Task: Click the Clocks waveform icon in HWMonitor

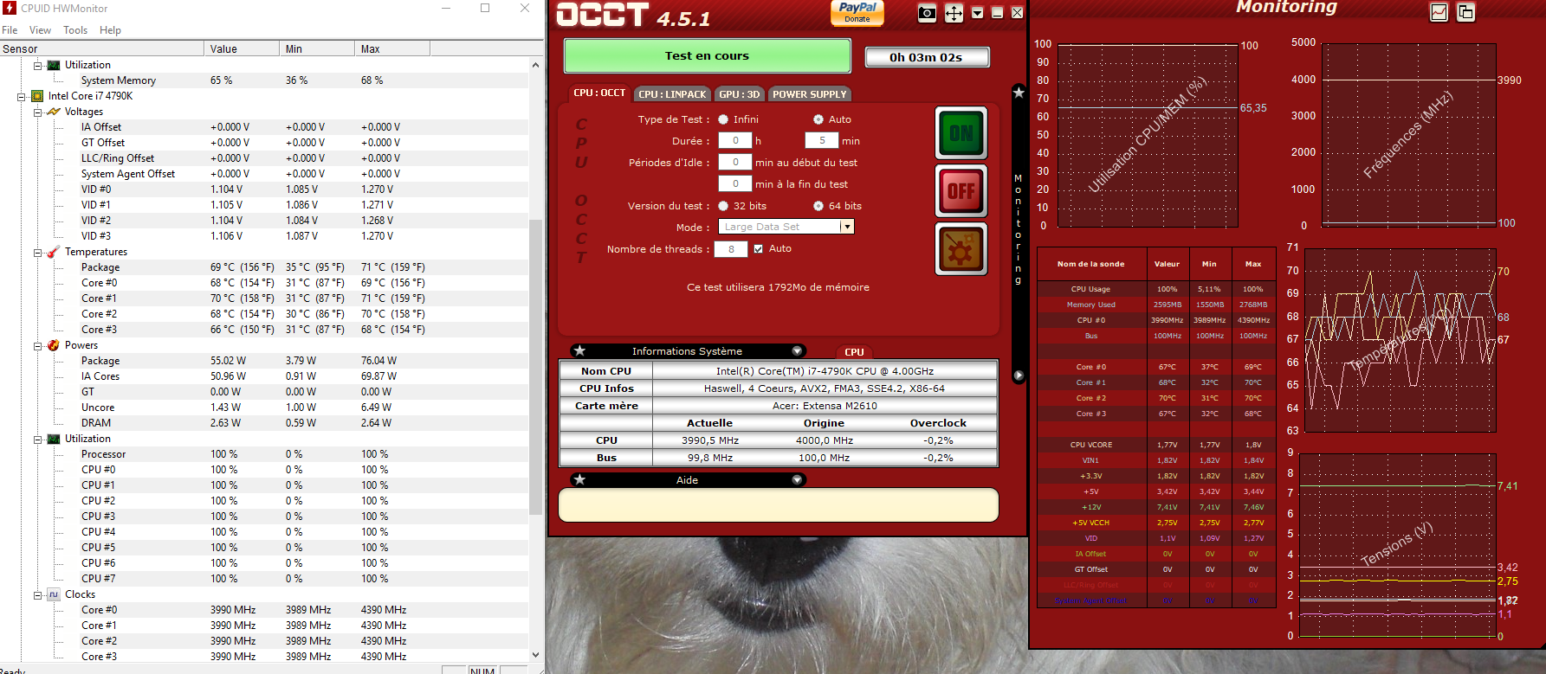Action: (54, 594)
